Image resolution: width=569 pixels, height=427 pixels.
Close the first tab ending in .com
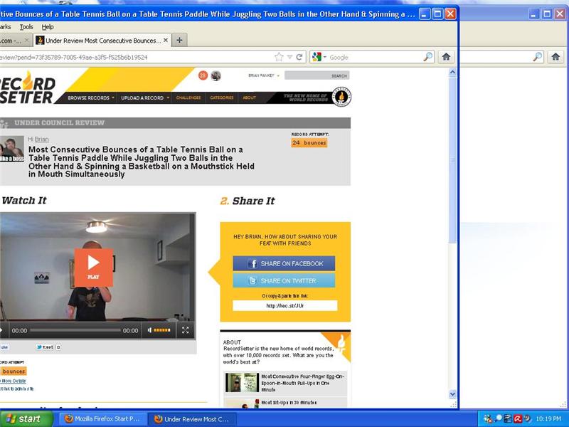coord(26,41)
